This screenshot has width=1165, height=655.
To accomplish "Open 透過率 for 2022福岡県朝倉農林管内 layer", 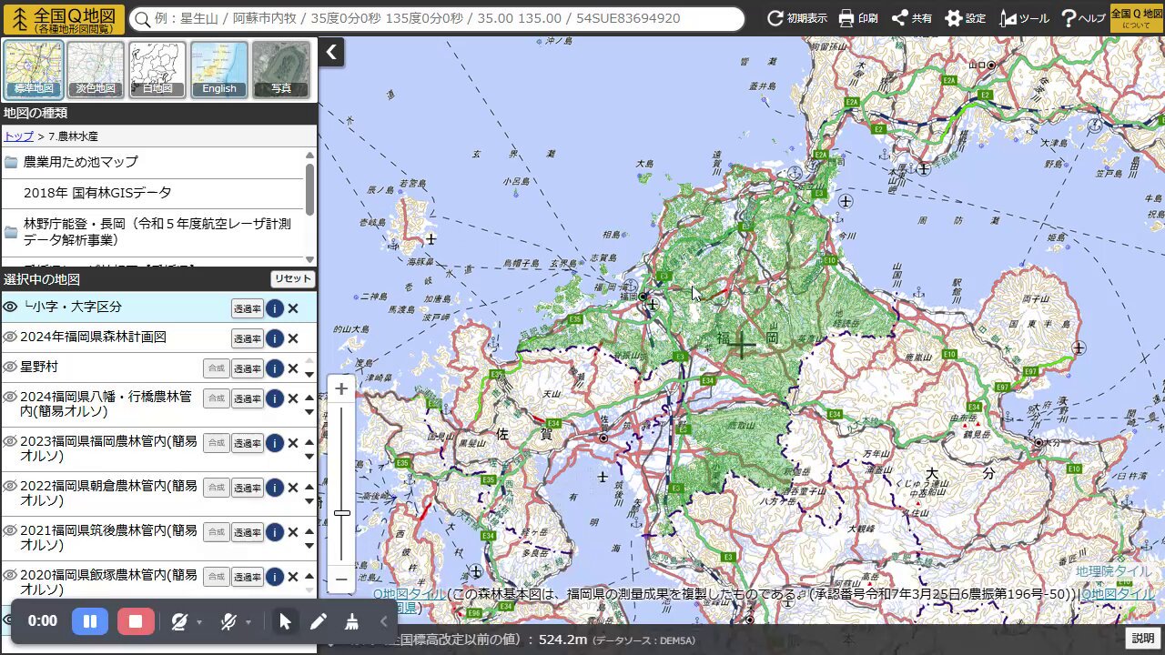I will (x=248, y=488).
